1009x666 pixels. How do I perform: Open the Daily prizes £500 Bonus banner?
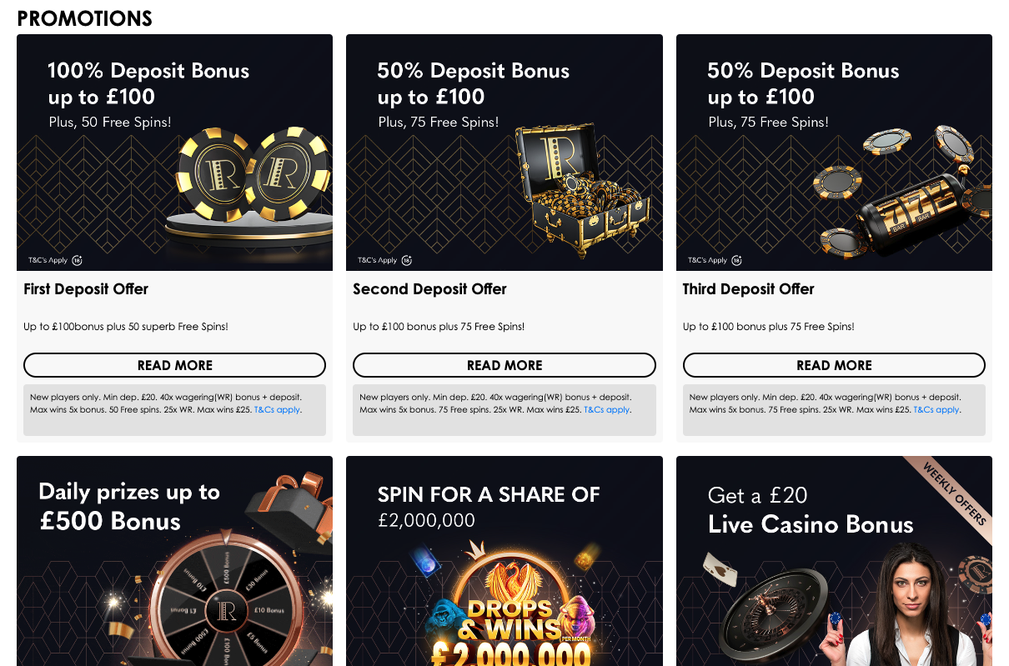(x=174, y=561)
